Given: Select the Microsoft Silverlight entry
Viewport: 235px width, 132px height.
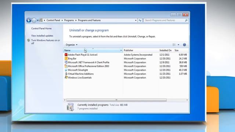Looking at the screenshot, I should pyautogui.click(x=78, y=70).
